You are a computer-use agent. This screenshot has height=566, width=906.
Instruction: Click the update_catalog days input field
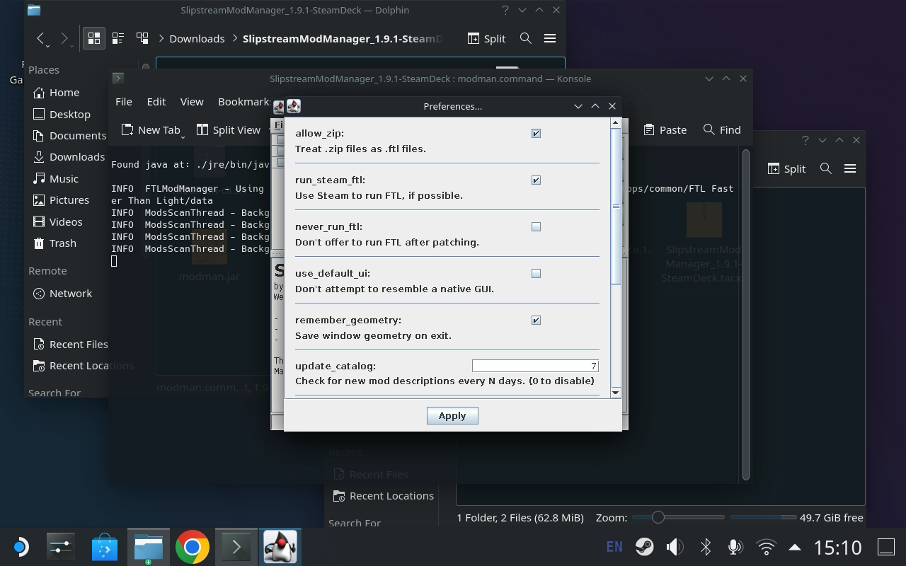click(x=535, y=366)
